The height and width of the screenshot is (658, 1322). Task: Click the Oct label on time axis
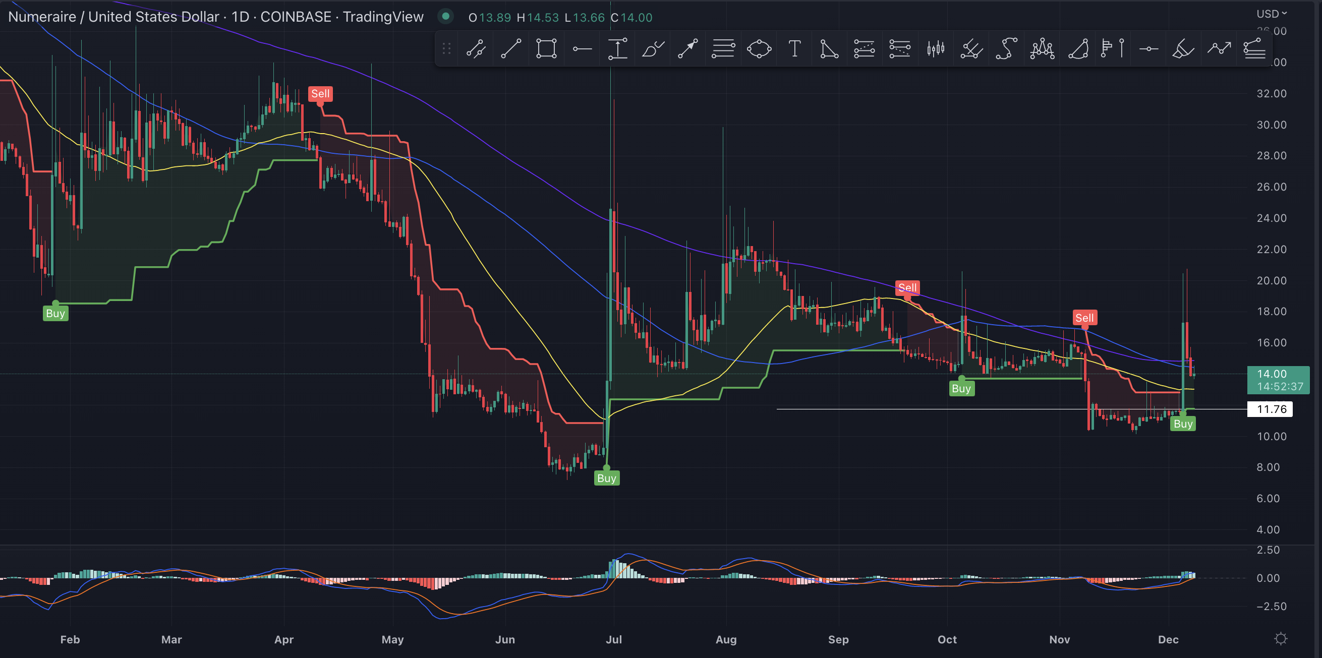click(x=947, y=639)
